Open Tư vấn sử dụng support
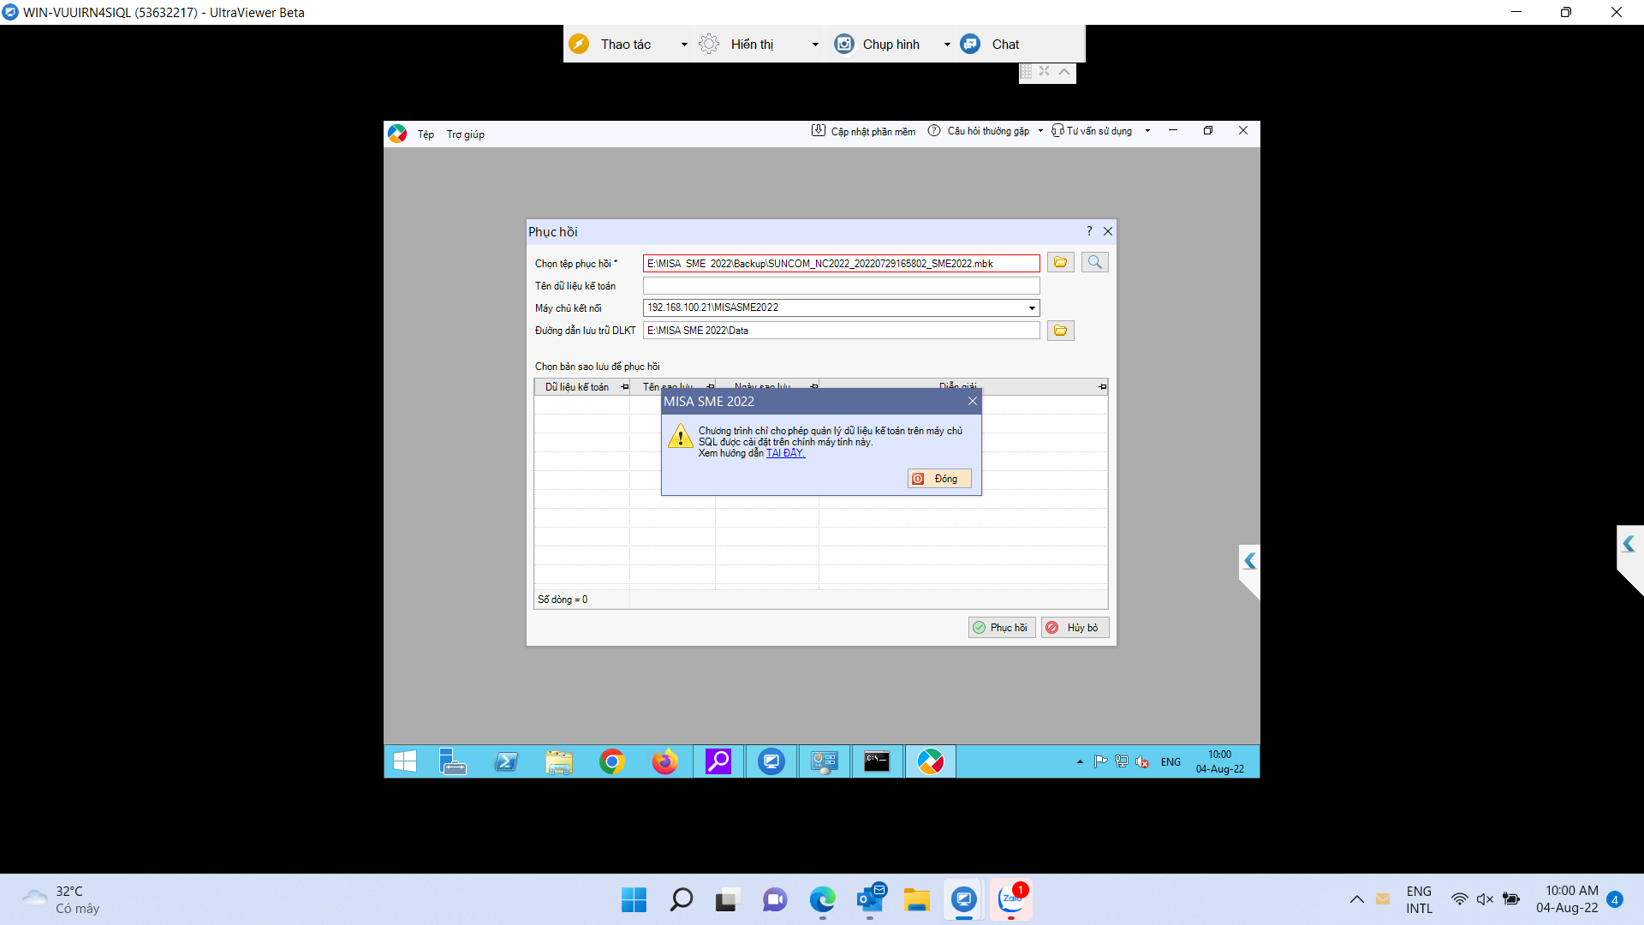Screen dimensions: 1644x925 pos(1092,131)
